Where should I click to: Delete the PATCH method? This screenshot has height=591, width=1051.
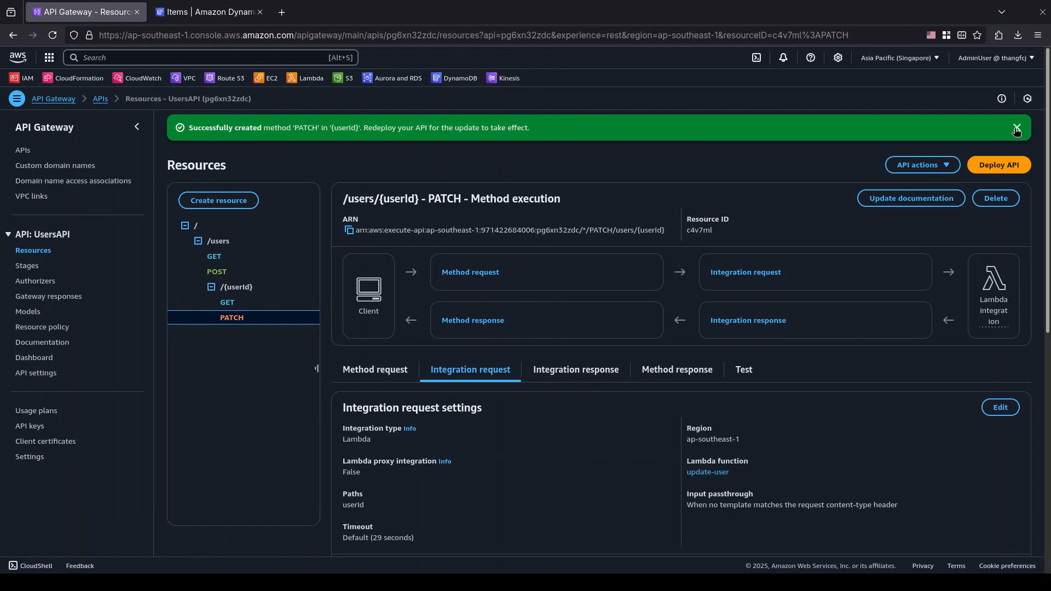996,198
